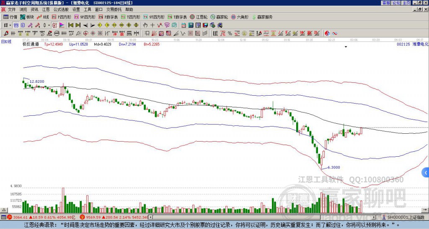Open the 板块 sector view
The height and width of the screenshot is (229, 429).
pos(27,17)
